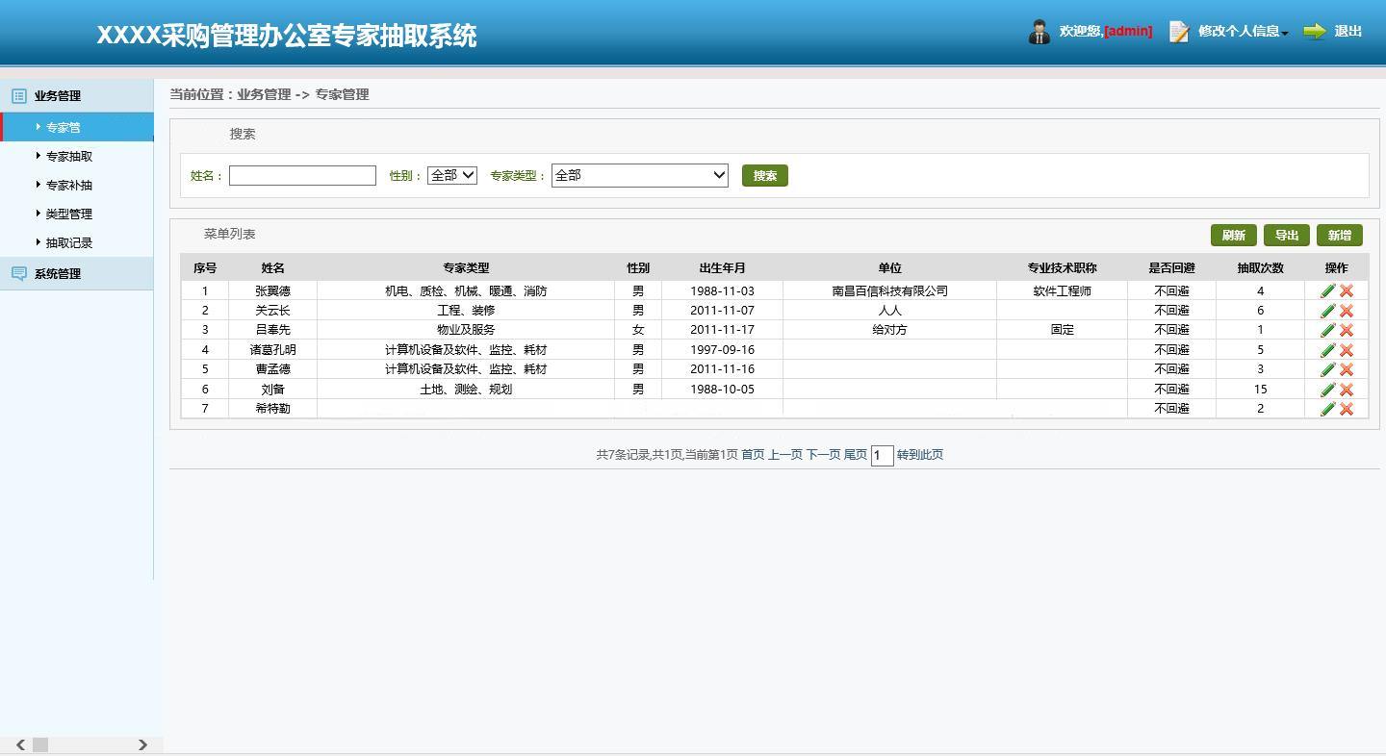The width and height of the screenshot is (1386, 756).
Task: Edit the row for 吕奉先
Action: click(1328, 330)
